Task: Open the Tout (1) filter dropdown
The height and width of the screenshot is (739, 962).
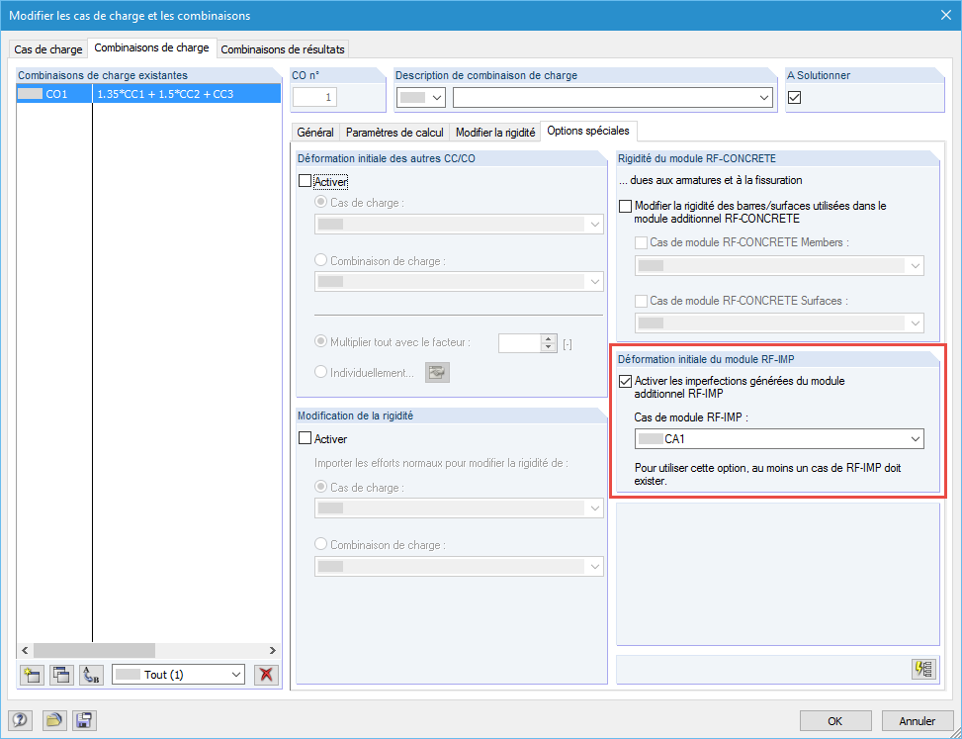Action: pyautogui.click(x=179, y=675)
